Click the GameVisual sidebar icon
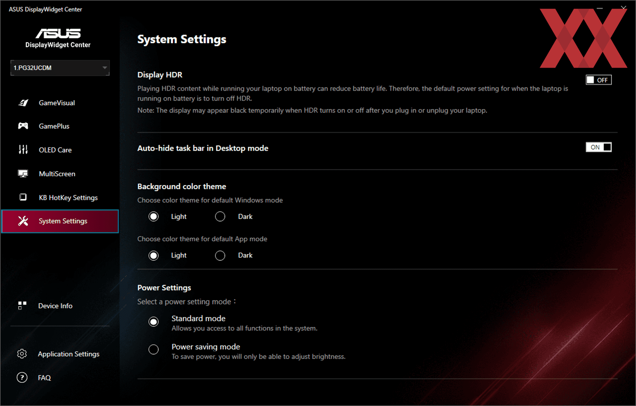Screen dimensions: 636x406 tap(23, 103)
